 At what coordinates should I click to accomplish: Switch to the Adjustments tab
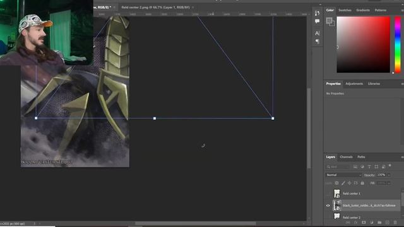354,84
